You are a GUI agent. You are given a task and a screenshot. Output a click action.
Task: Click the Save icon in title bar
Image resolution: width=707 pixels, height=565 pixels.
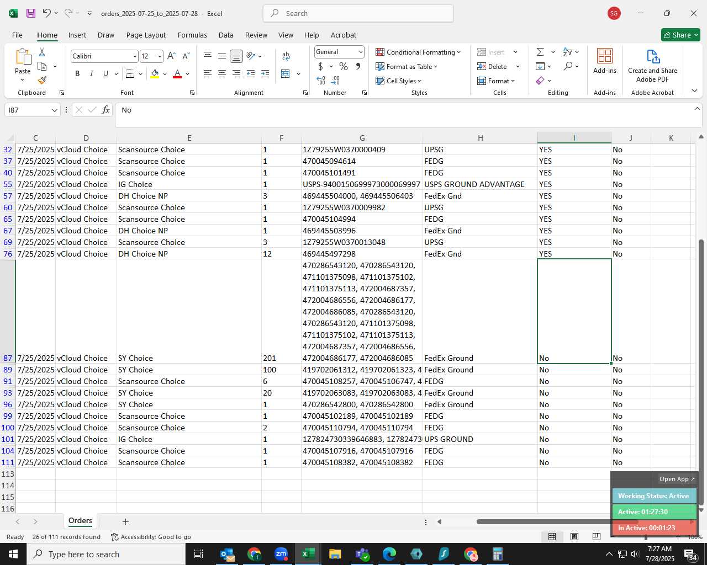(x=31, y=13)
